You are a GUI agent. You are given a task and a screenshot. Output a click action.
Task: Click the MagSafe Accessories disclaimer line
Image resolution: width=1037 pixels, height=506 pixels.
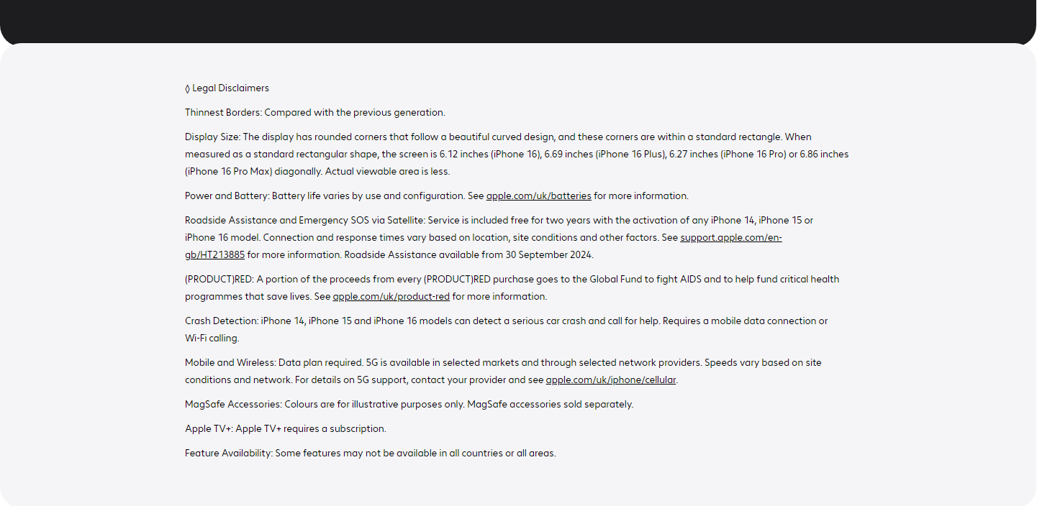click(x=409, y=404)
